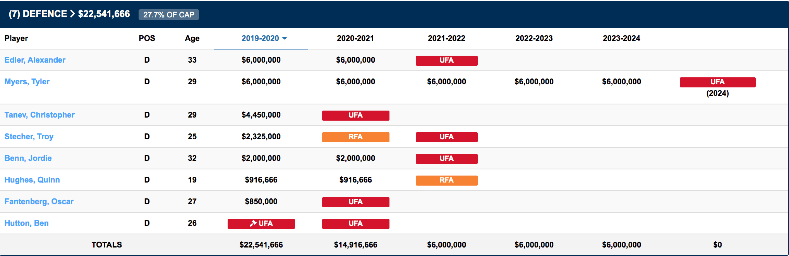The height and width of the screenshot is (256, 789).
Task: Click Edler's red UFA badge
Action: pos(446,60)
